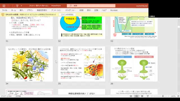Click the search box in the title bar
180x101 pixels.
(x=91, y=6)
